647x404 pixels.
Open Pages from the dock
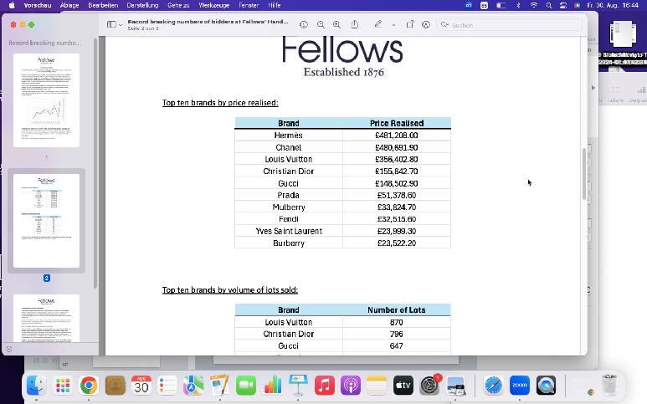tap(219, 386)
